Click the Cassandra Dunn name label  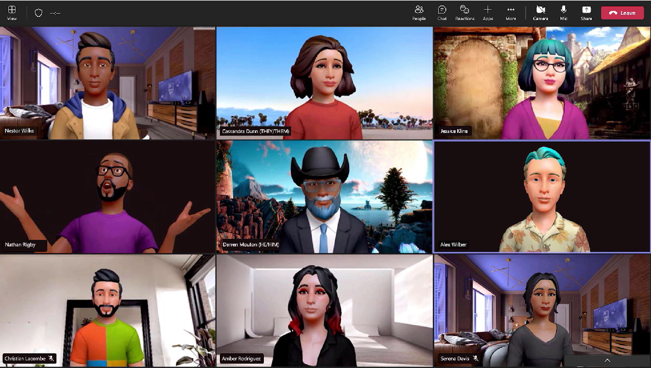255,131
